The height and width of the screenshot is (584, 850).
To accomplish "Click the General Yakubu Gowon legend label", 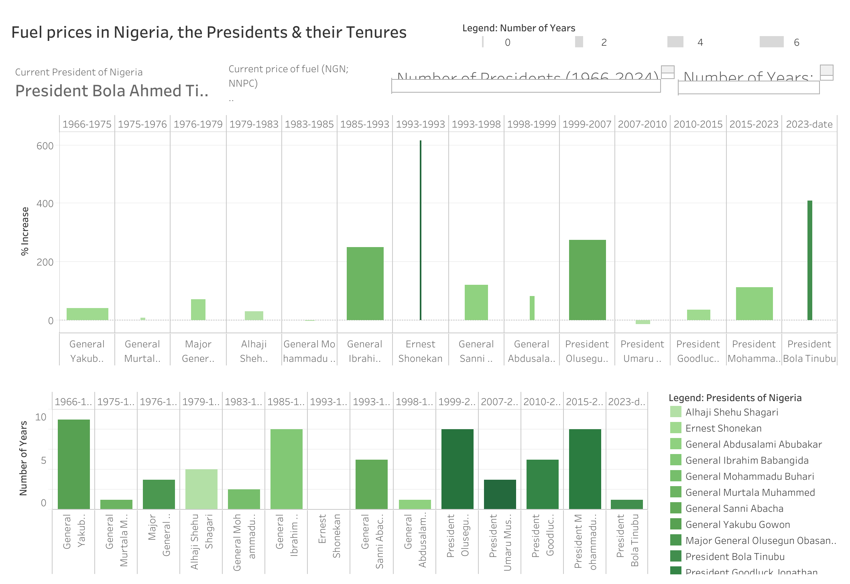I will pos(738,524).
